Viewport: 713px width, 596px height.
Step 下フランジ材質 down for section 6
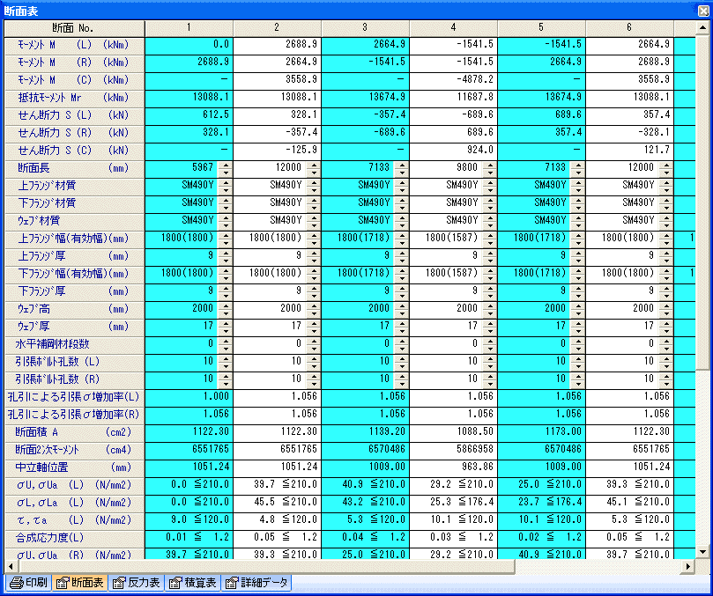pyautogui.click(x=666, y=209)
